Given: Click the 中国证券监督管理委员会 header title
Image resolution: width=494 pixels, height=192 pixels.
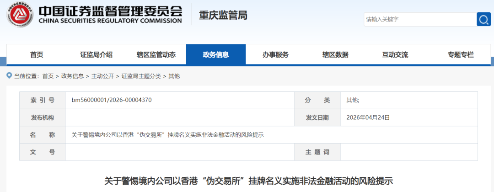Looking at the screenshot, I should tap(111, 11).
